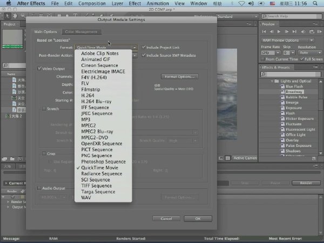Click the Preview play button
Viewport: 324px width, 243px height.
click(279, 32)
